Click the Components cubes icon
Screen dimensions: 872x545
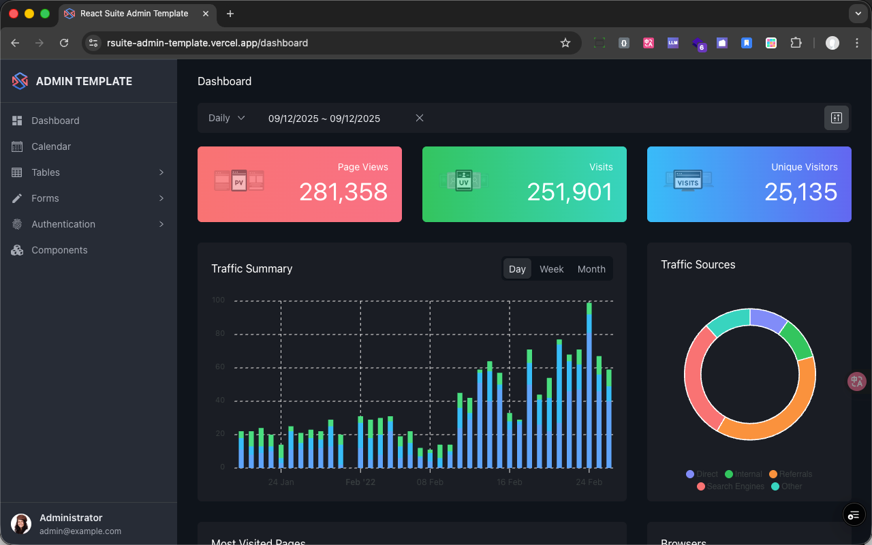pyautogui.click(x=17, y=250)
